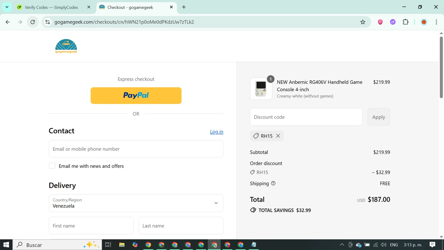Open the purple circular extension icon
This screenshot has width=444, height=250.
(393, 22)
